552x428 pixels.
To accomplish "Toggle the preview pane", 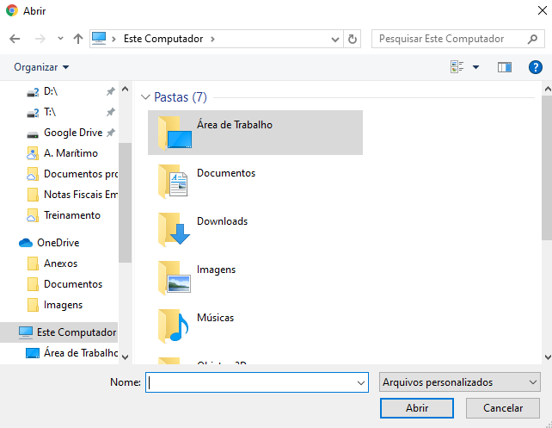I will [505, 67].
